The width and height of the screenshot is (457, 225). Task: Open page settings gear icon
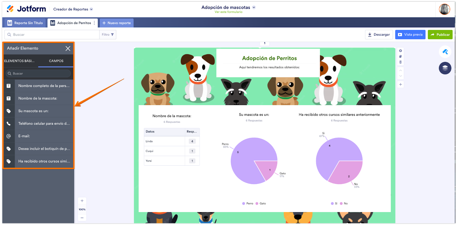point(400,51)
